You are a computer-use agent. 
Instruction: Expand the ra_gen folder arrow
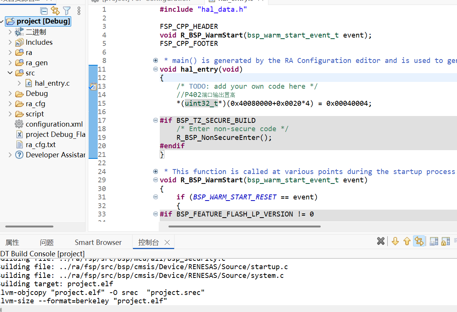[x=10, y=63]
